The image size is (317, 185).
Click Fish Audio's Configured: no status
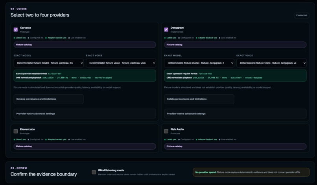[186, 139]
